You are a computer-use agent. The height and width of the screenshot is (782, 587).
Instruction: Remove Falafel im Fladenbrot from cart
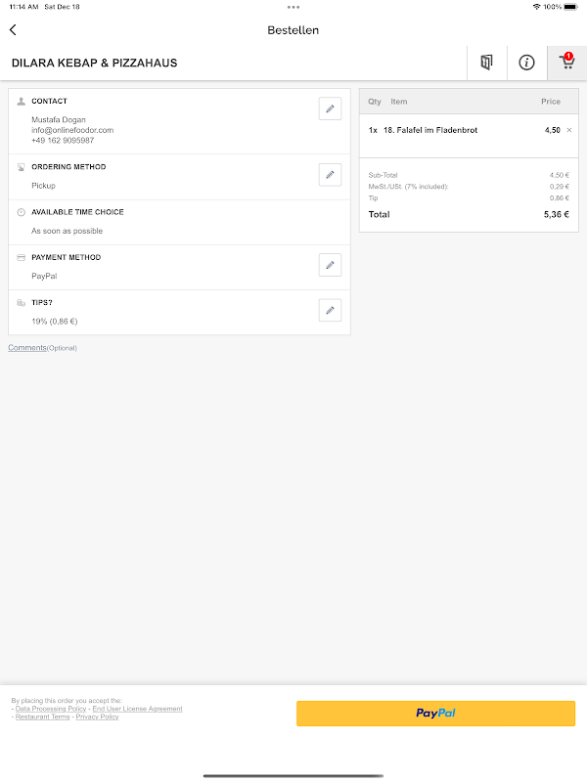[569, 129]
